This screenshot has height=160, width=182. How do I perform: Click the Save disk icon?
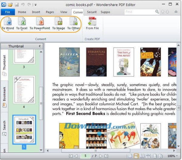[x=17, y=5]
